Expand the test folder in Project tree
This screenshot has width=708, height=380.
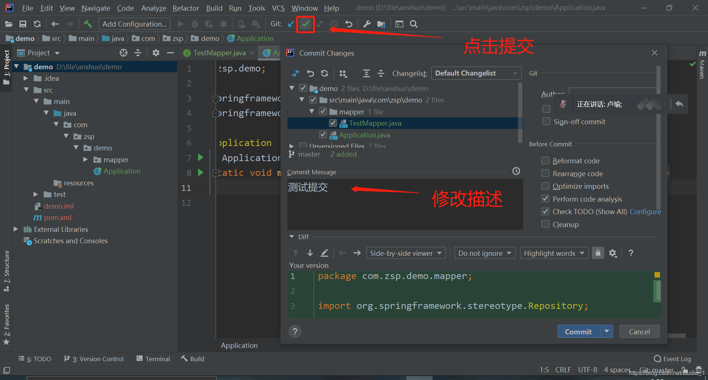click(x=36, y=194)
